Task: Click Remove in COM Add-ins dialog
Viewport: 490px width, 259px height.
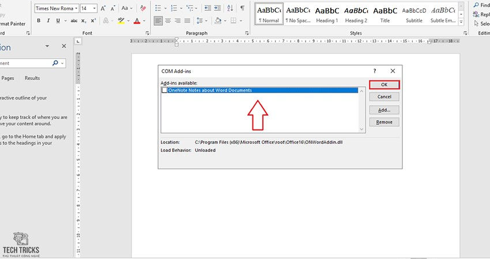Action: (384, 122)
